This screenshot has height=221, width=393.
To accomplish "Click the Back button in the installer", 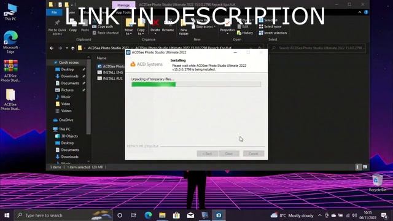I will [207, 153].
